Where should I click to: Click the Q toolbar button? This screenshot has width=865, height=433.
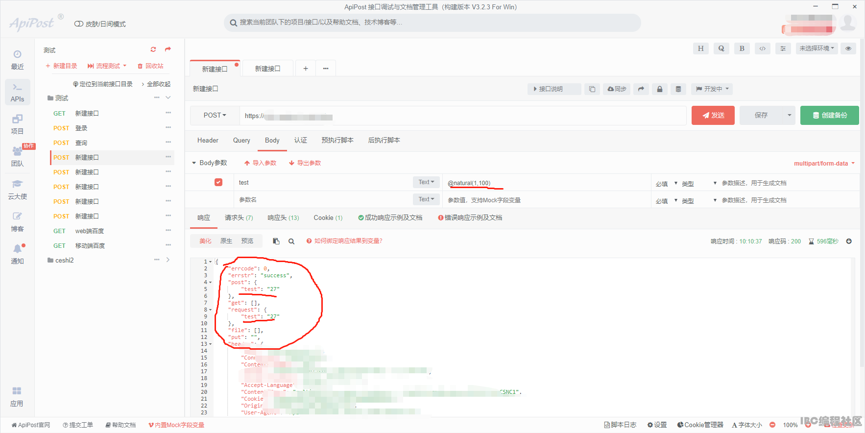point(721,48)
